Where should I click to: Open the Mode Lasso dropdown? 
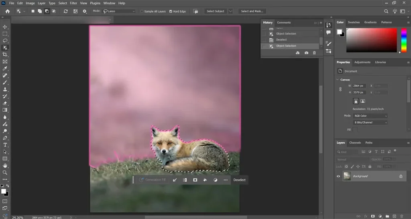point(119,11)
